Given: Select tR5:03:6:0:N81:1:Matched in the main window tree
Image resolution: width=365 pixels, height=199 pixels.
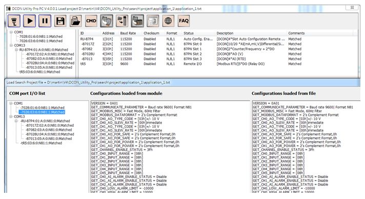Looking at the screenshot, I should [x=39, y=72].
